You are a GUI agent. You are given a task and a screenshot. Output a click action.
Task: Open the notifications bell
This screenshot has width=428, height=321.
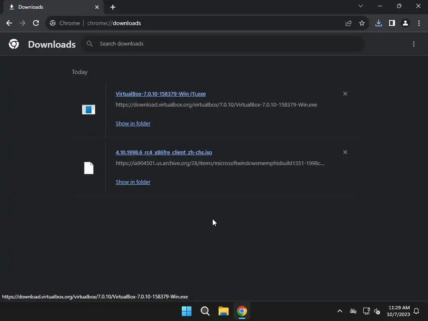coord(416,311)
